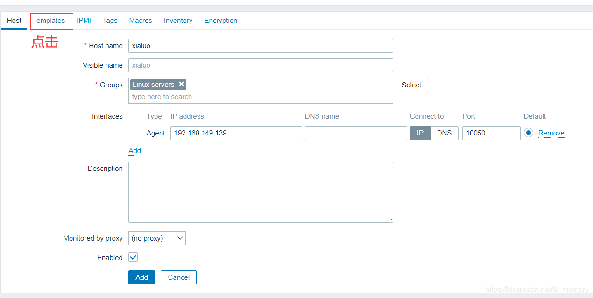Focus the Visible name field
Screen dimensions: 593x298
pos(261,65)
